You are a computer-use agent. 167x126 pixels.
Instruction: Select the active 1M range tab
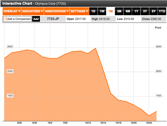[x=111, y=11]
